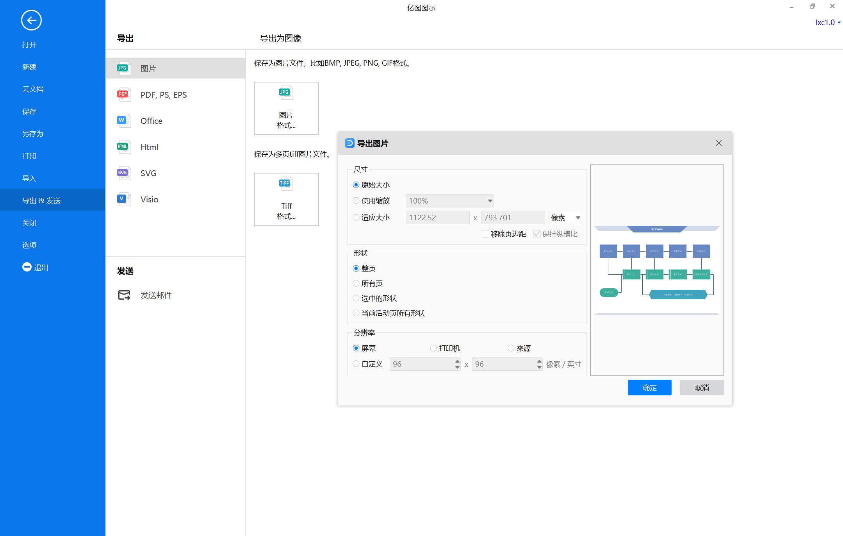This screenshot has width=843, height=536.
Task: Pick the Html export icon
Action: point(123,147)
